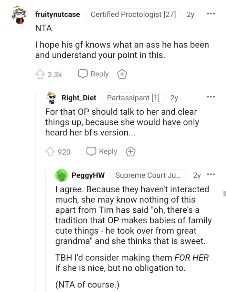Give an award on fruitynutcase's comment
The height and width of the screenshot is (292, 226).
pos(122,74)
